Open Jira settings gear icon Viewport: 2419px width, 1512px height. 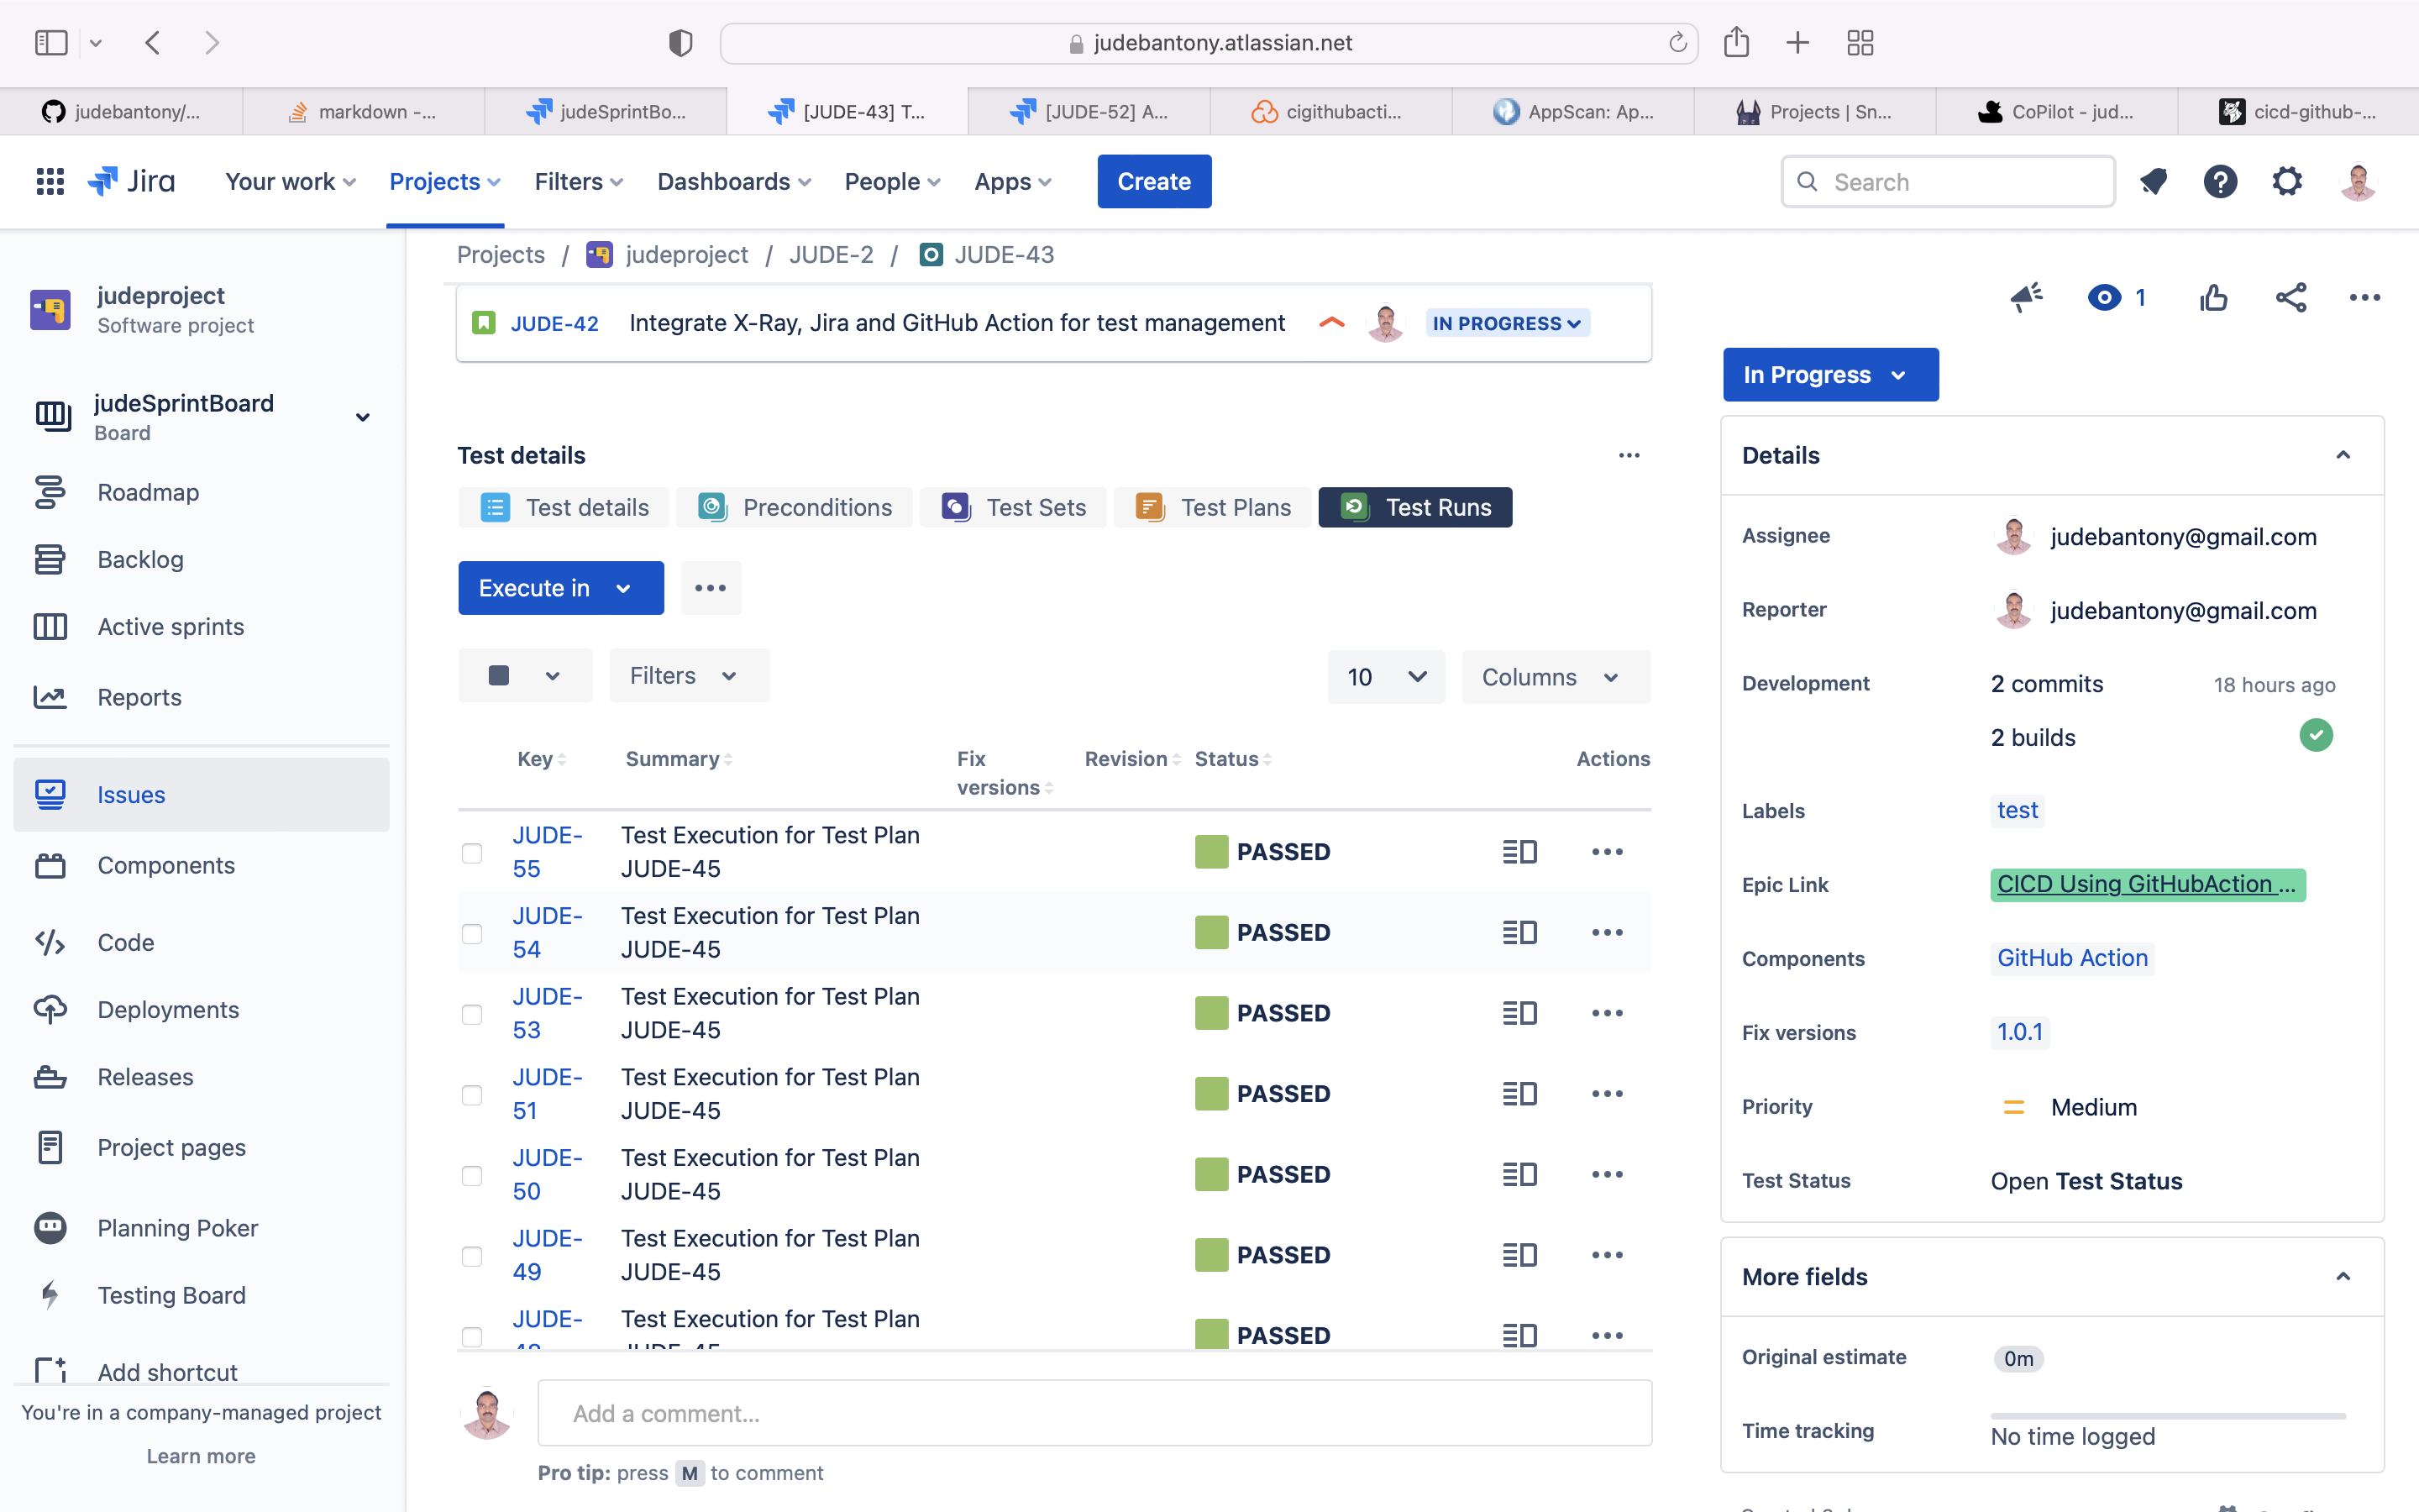coord(2287,182)
